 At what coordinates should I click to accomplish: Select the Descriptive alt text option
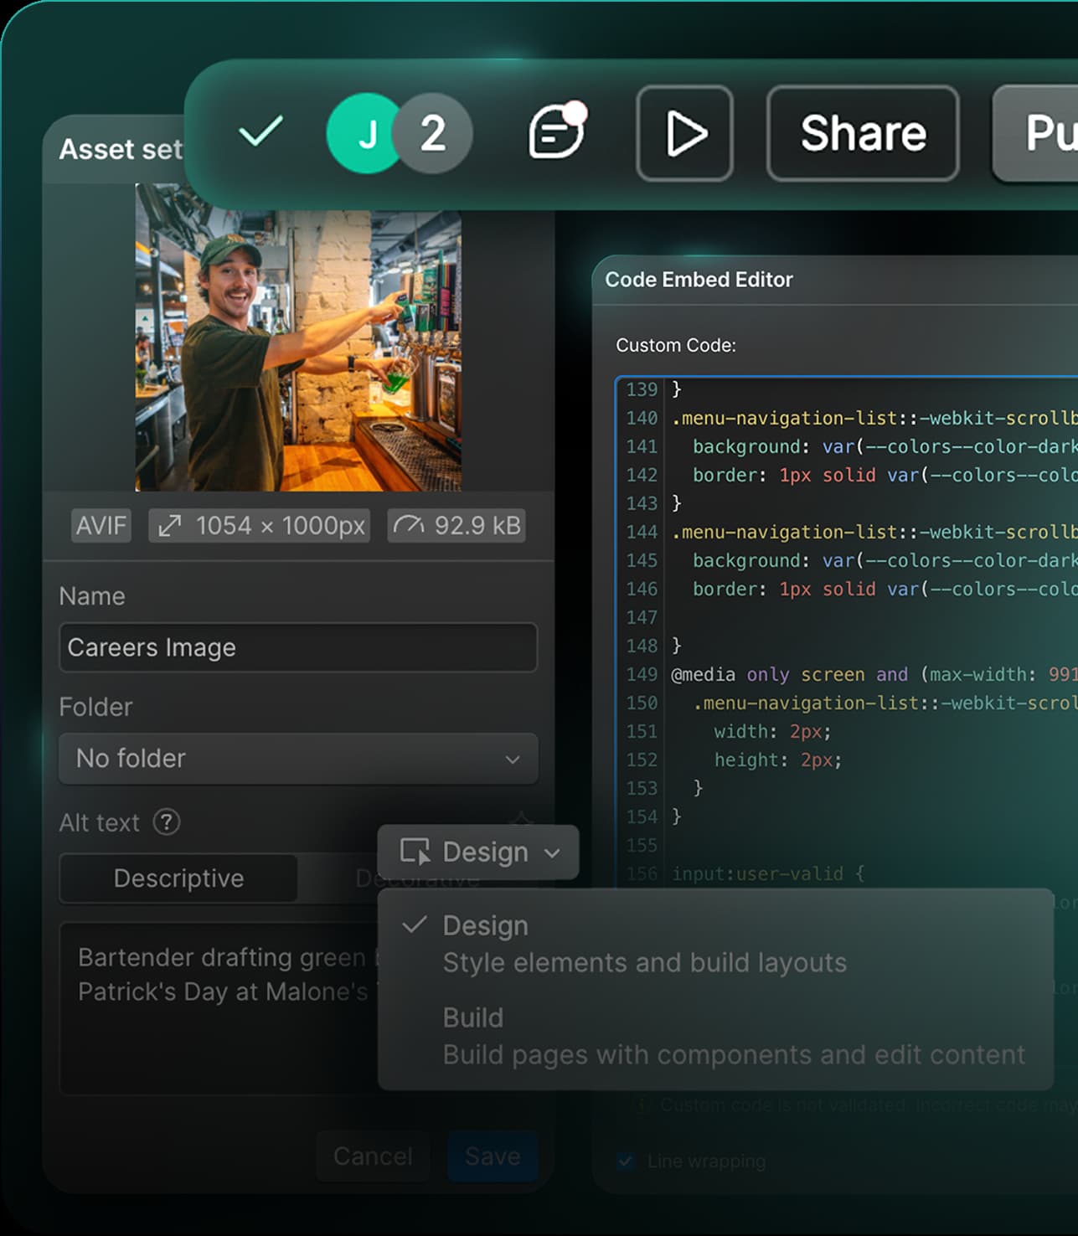[x=178, y=878]
